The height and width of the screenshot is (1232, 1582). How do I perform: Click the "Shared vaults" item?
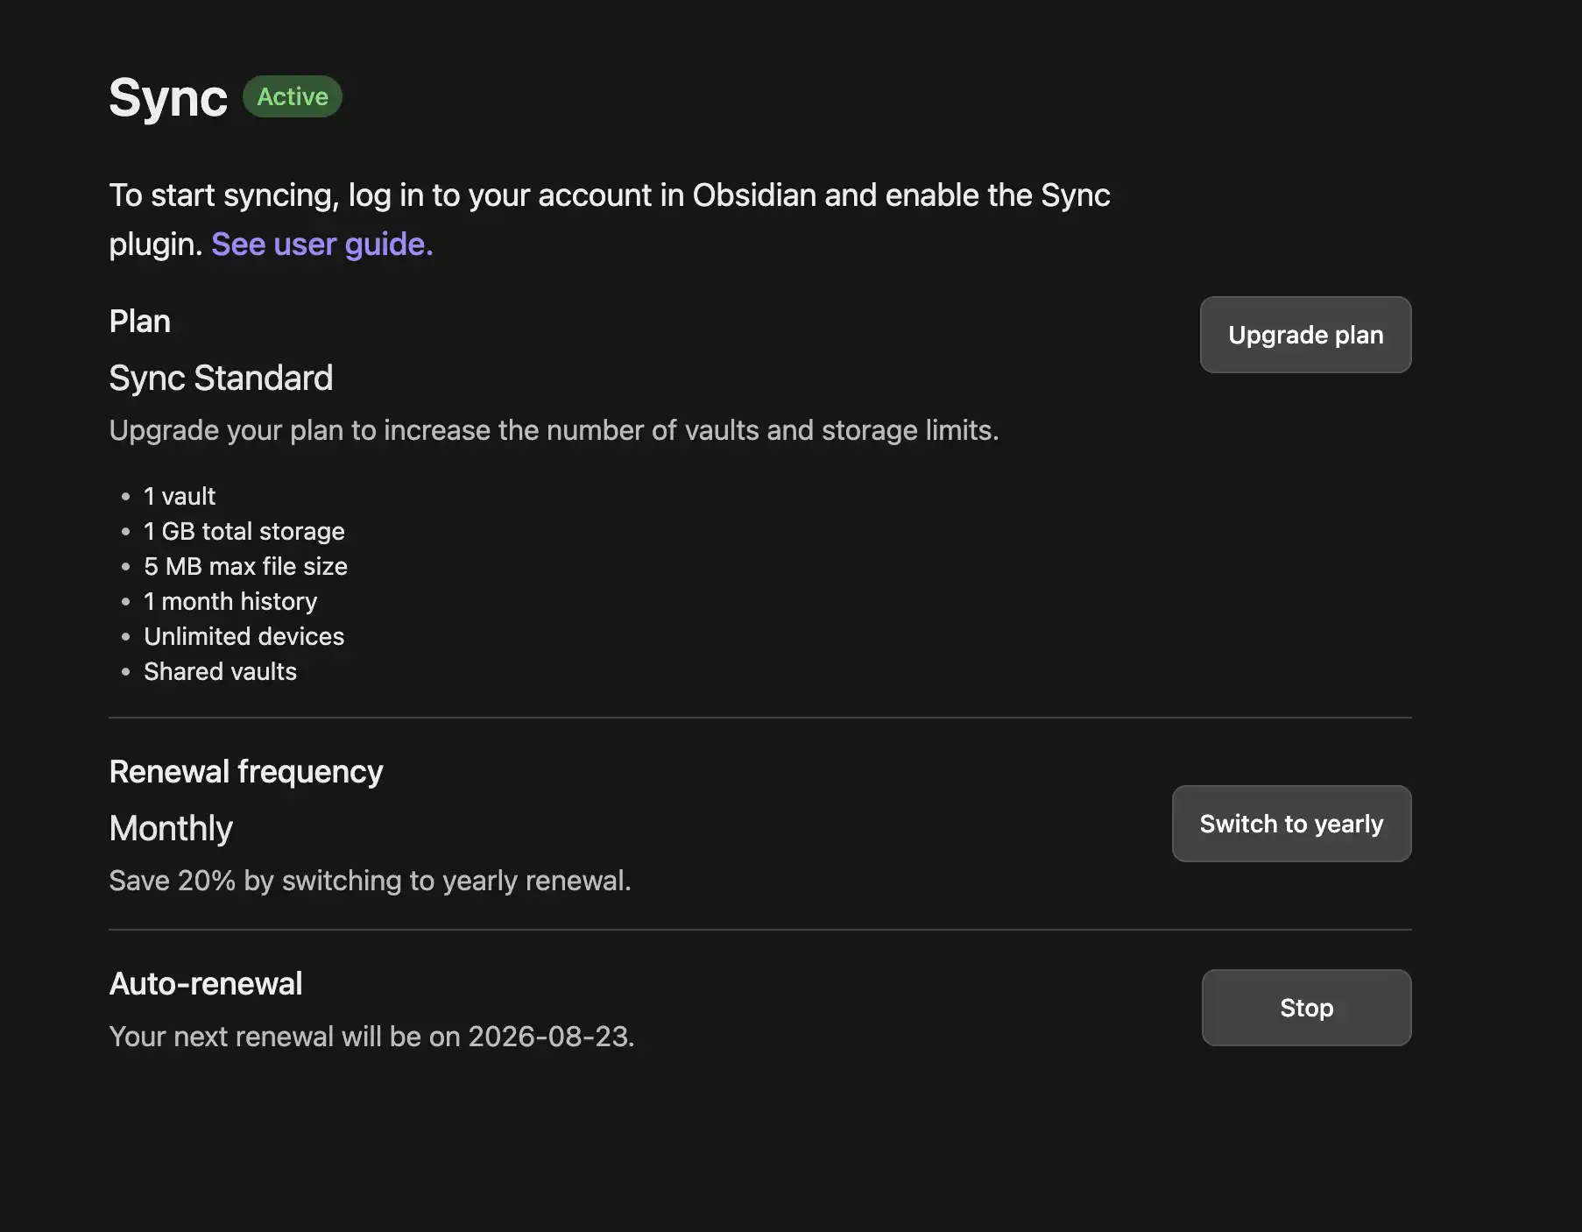tap(221, 671)
